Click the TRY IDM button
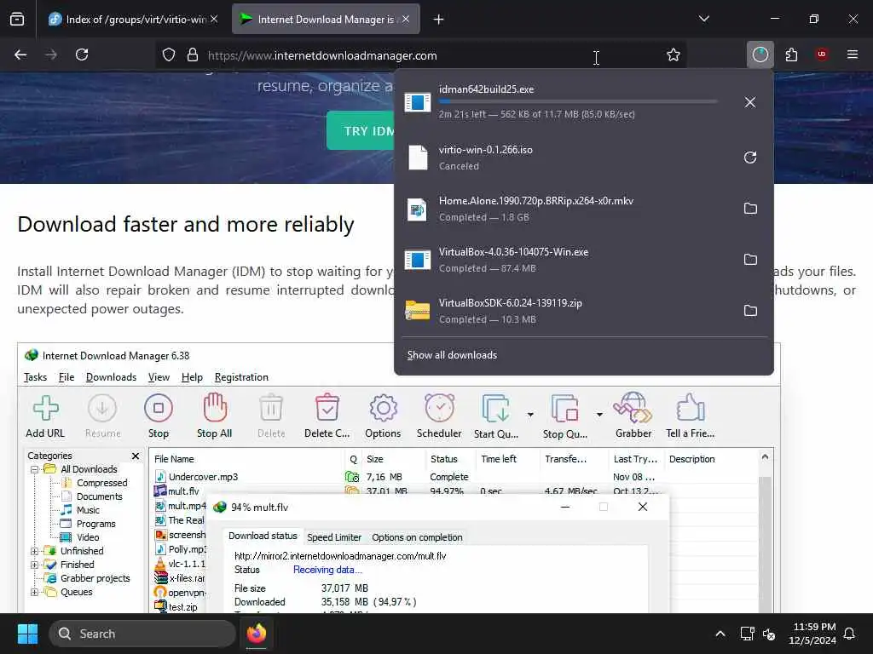 point(361,130)
